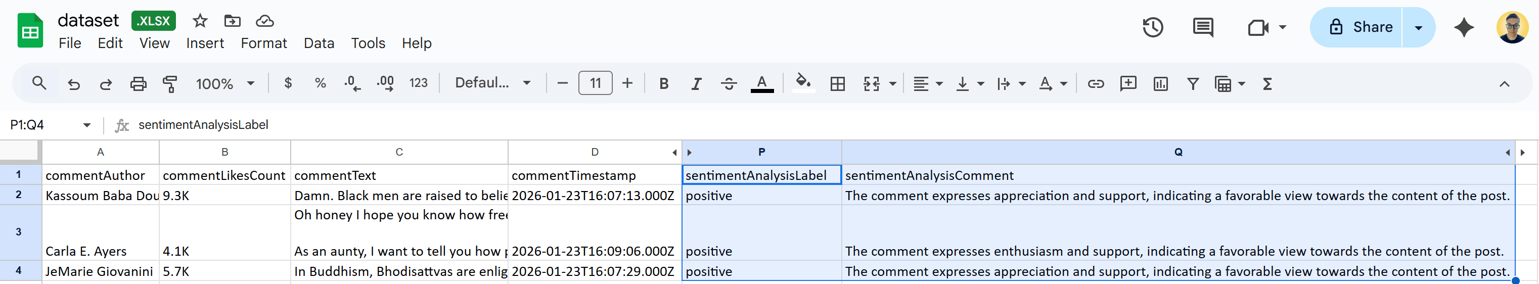Image resolution: width=1539 pixels, height=284 pixels.
Task: Click the font size input field
Action: pos(595,83)
